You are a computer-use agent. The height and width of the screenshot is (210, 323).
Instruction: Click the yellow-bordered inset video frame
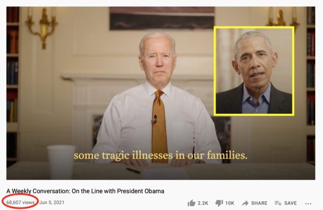pyautogui.click(x=254, y=71)
